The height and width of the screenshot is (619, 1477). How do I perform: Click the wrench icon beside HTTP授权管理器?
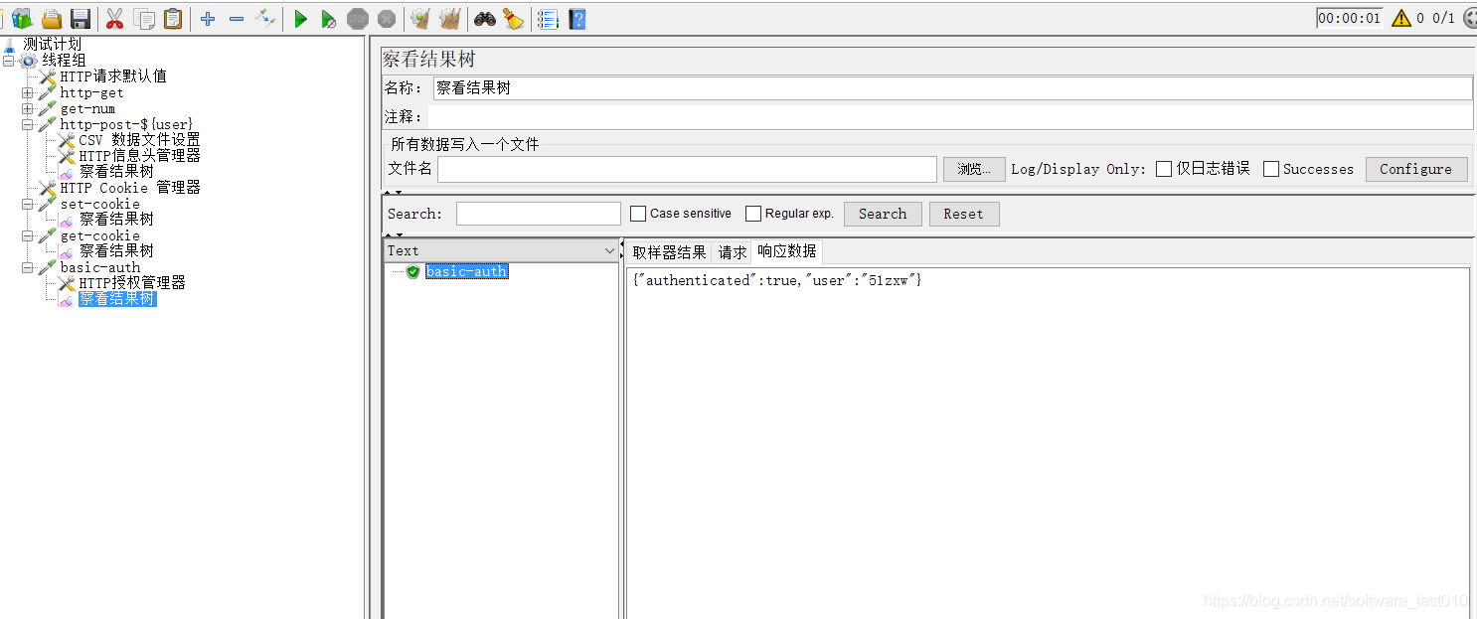[67, 283]
